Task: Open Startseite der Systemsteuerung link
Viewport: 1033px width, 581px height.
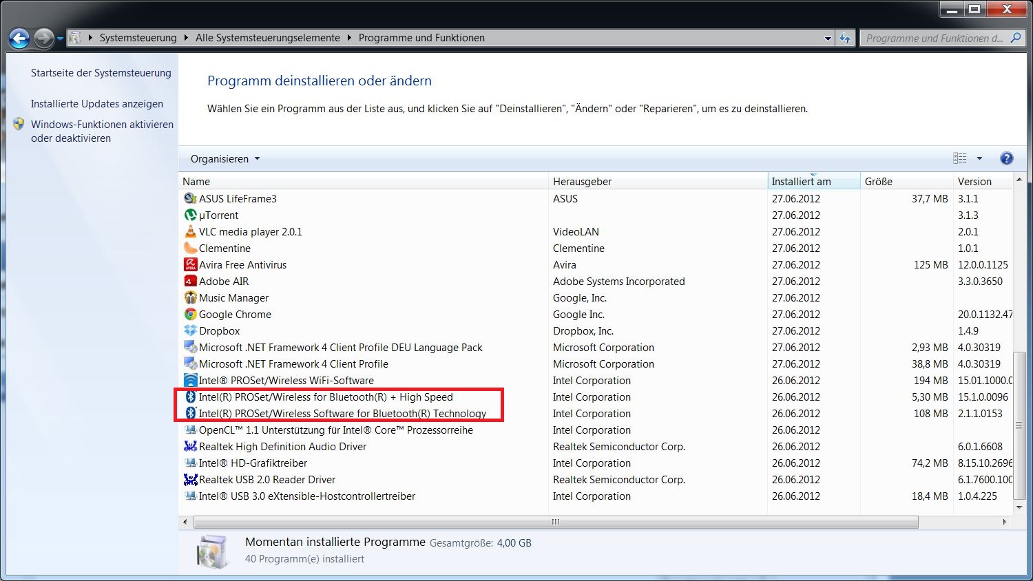Action: (x=101, y=72)
